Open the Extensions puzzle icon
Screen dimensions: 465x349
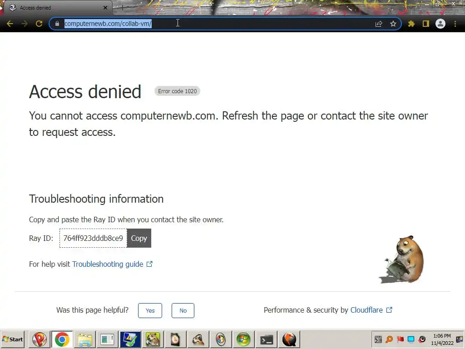point(411,24)
